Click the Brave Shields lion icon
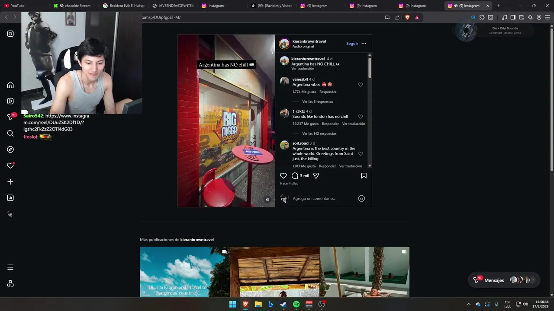Viewport: 554px width, 311px height. click(407, 17)
